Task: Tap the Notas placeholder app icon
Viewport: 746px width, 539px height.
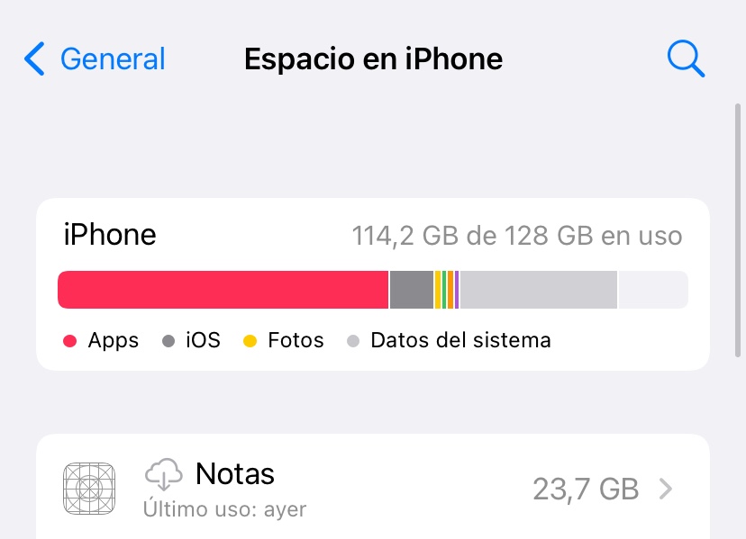Action: click(x=89, y=488)
